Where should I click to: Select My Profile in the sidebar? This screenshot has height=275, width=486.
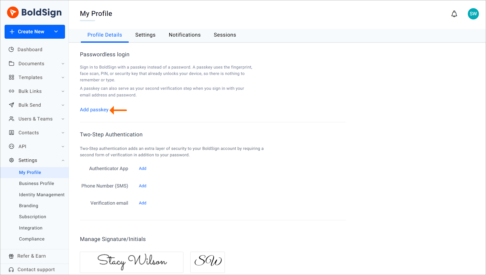pos(35,172)
